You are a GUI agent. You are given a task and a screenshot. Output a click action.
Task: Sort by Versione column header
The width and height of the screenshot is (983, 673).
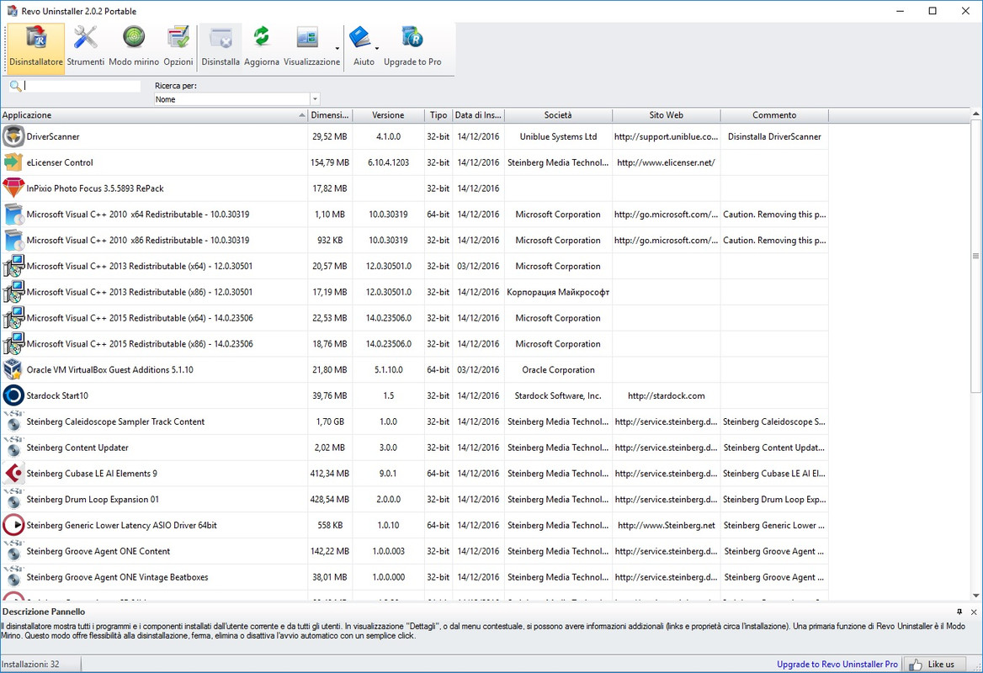point(388,115)
